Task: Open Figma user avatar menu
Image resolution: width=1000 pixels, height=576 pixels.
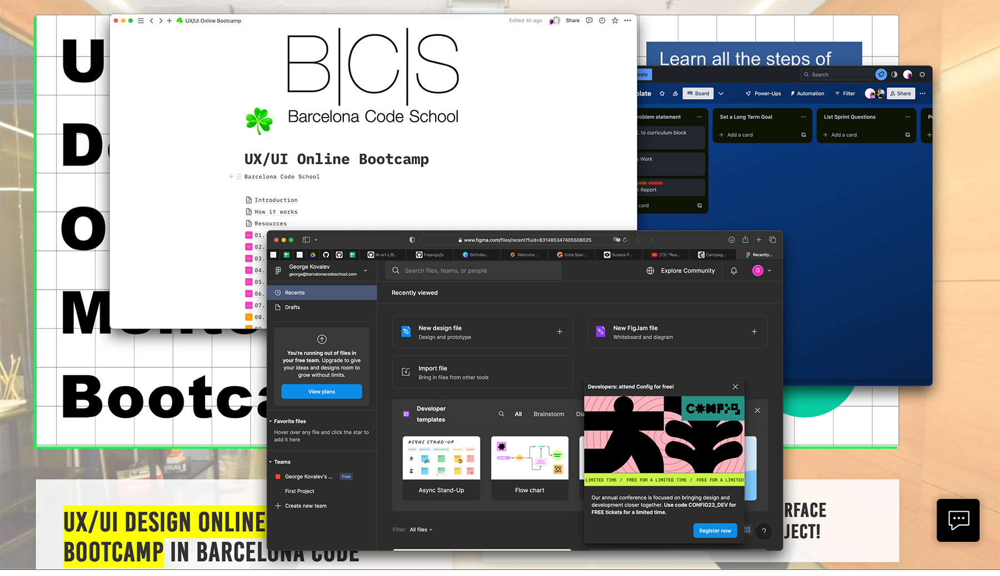Action: click(x=761, y=271)
